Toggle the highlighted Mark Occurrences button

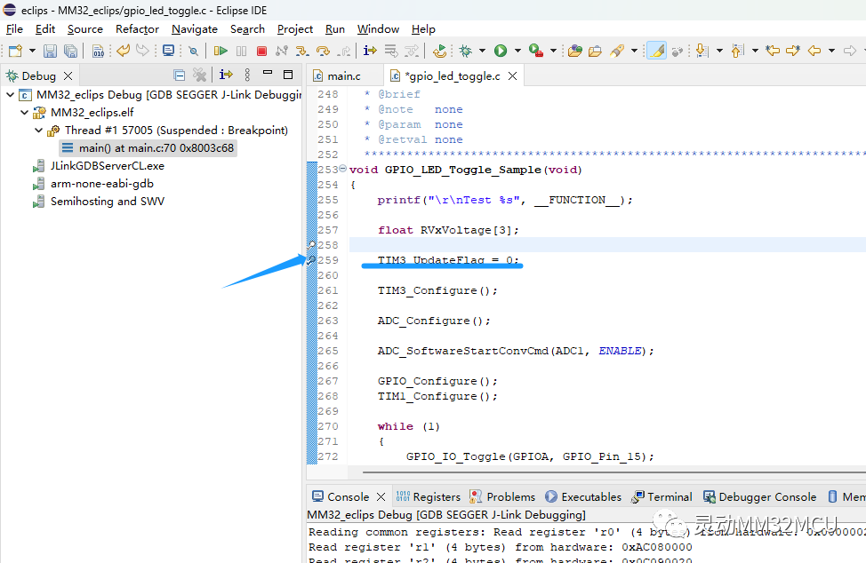(x=656, y=52)
